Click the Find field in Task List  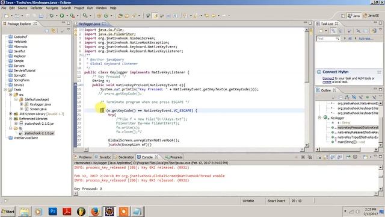click(328, 39)
